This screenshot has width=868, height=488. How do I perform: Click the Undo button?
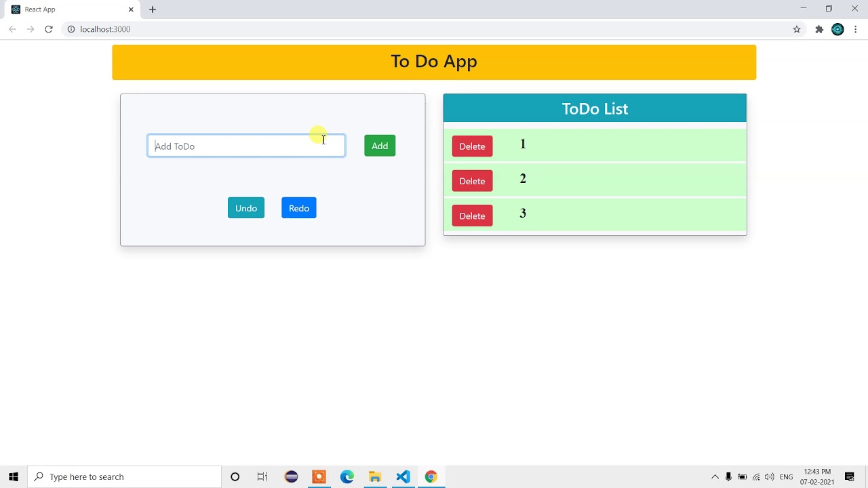coord(246,208)
